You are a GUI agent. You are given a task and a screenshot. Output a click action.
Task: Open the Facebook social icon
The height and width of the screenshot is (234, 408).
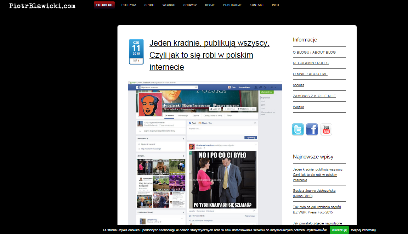pyautogui.click(x=312, y=129)
